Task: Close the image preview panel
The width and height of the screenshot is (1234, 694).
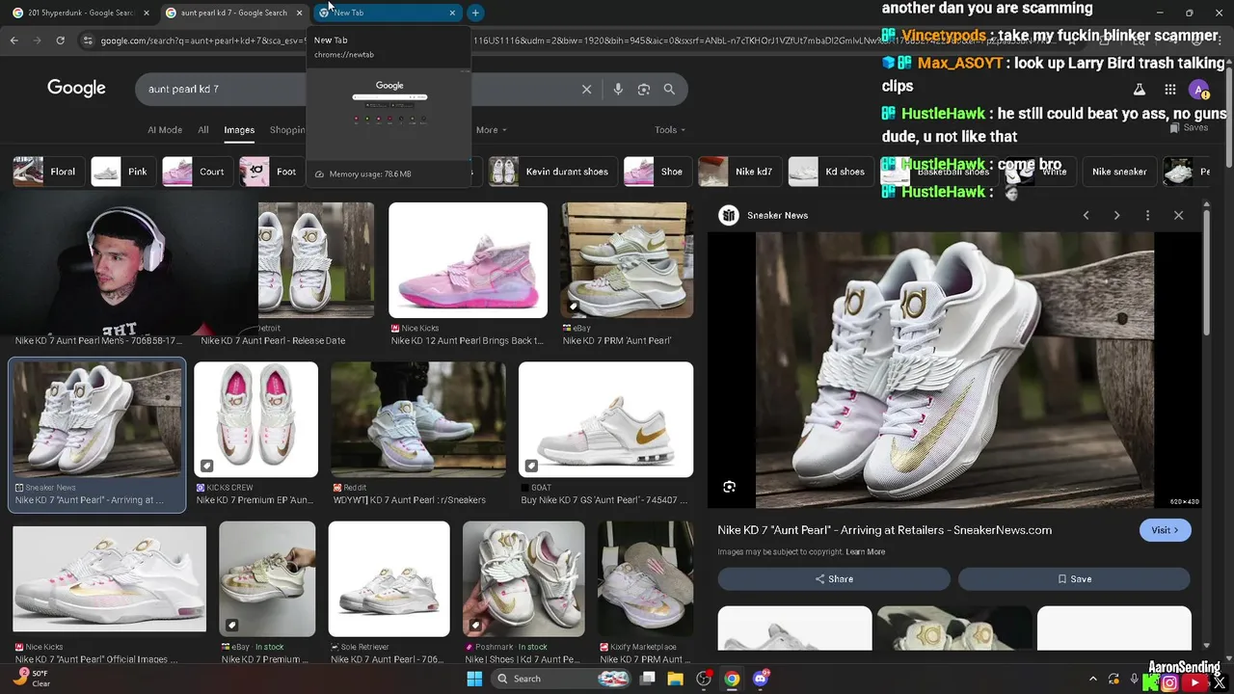Action: (1178, 215)
